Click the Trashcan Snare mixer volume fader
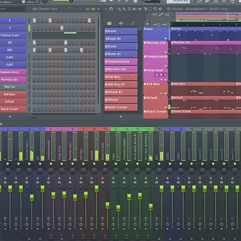 click(x=32, y=198)
